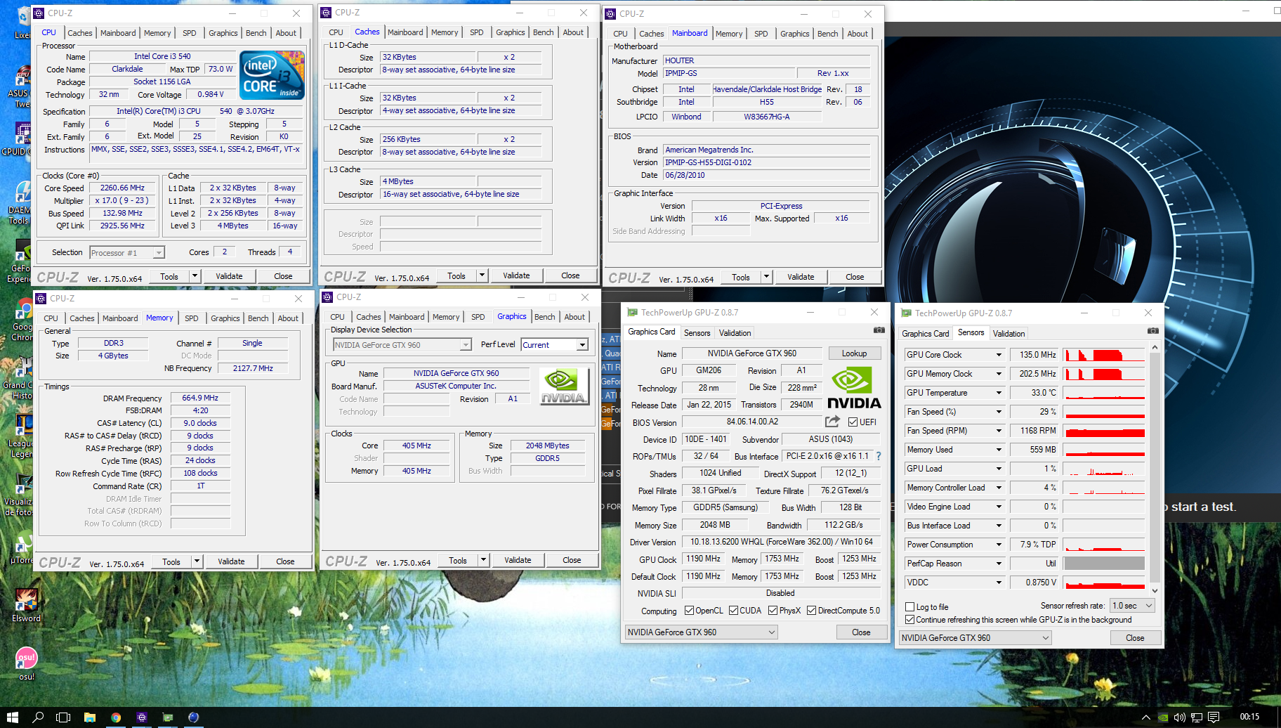The width and height of the screenshot is (1281, 728).
Task: Click the NVIDIA logo in CPU-Z Graphics tab
Action: [563, 386]
